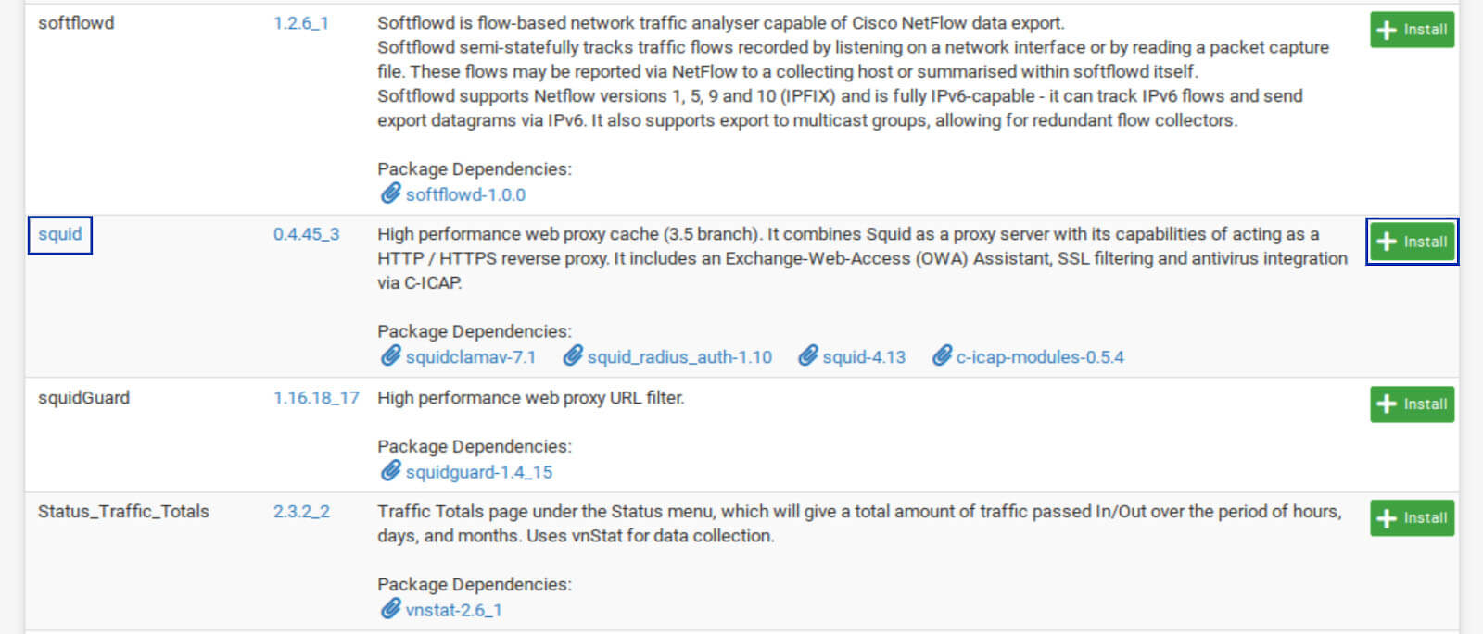
Task: Click the paperclip icon beside squidclamav-7.1
Action: coord(390,355)
